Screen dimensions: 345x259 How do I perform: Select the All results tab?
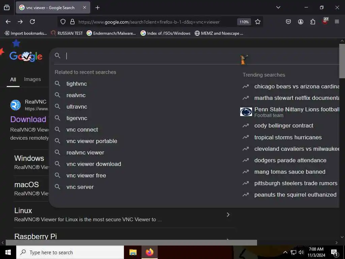pos(13,80)
